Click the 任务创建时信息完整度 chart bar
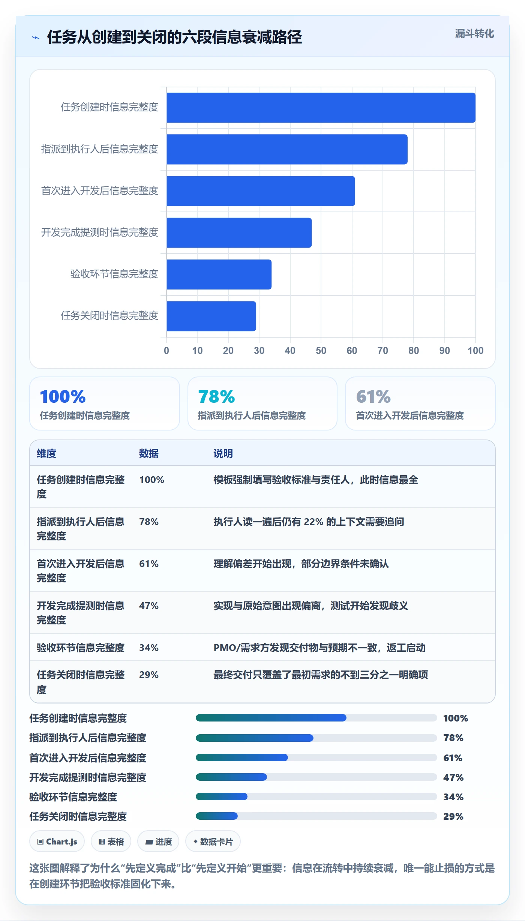Screen dimensions: 525x921 click(321, 108)
